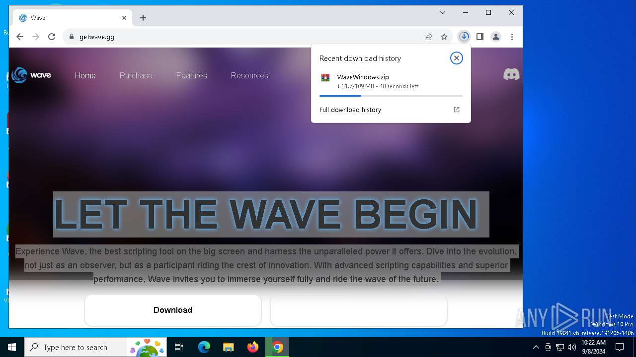Viewport: 636px width, 357px height.
Task: Select the Wave tab in Chrome
Action: click(73, 18)
